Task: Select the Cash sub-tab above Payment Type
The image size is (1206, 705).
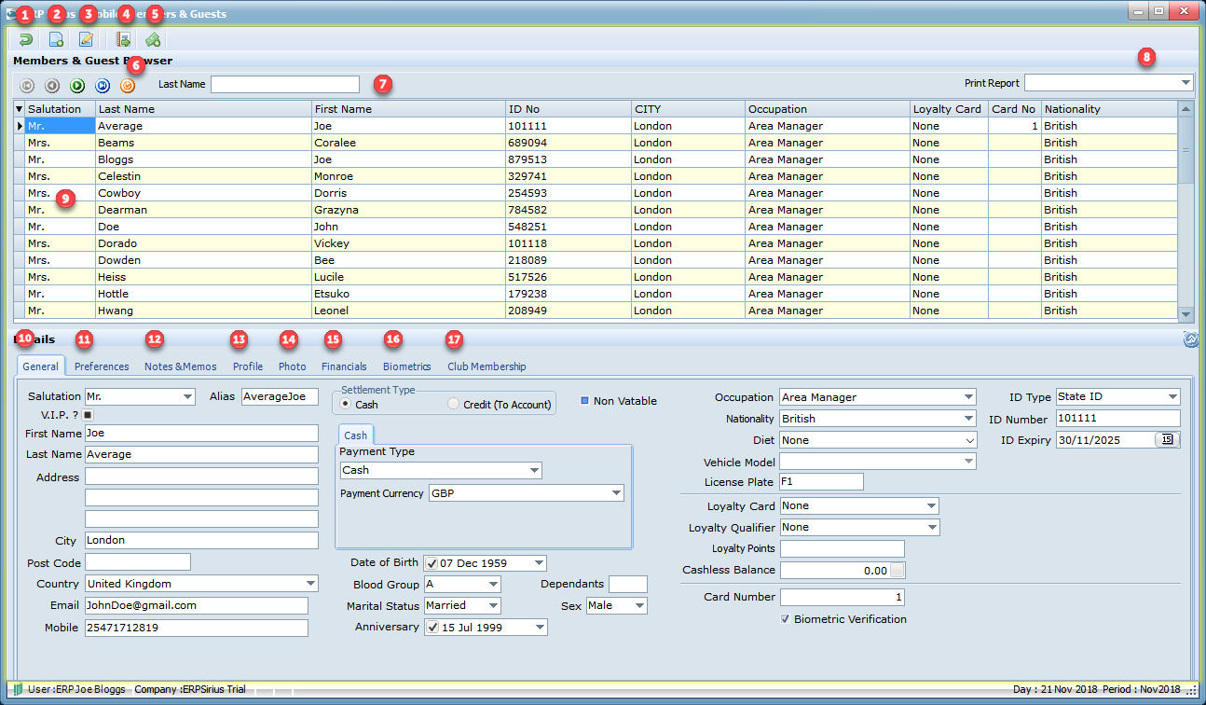Action: click(355, 435)
